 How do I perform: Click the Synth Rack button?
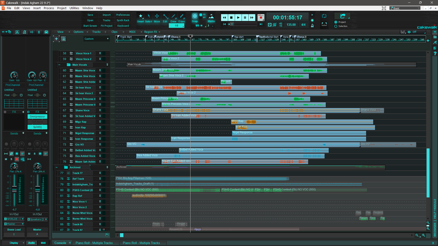tap(123, 20)
